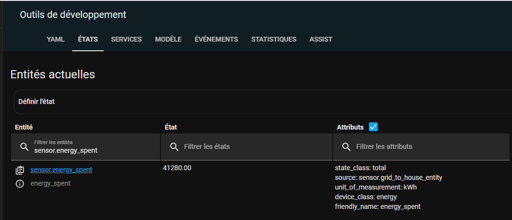The width and height of the screenshot is (512, 220).
Task: Expand the Définir l'état panel
Action: coord(263,102)
